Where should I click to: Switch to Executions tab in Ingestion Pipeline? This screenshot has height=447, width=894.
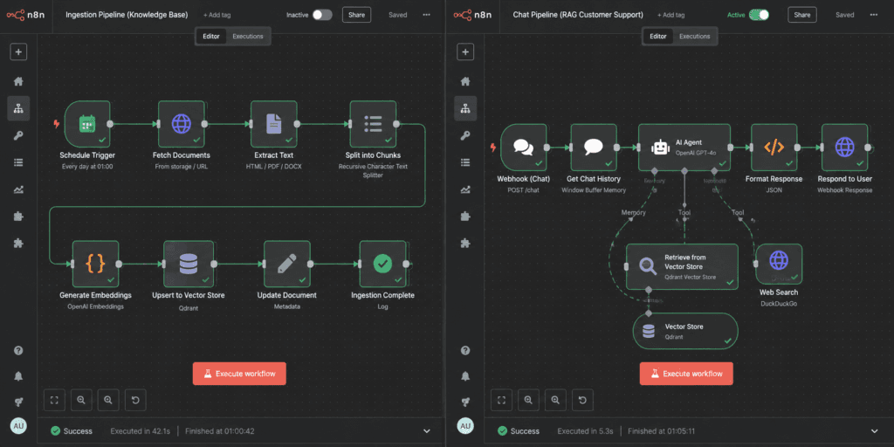pyautogui.click(x=248, y=37)
